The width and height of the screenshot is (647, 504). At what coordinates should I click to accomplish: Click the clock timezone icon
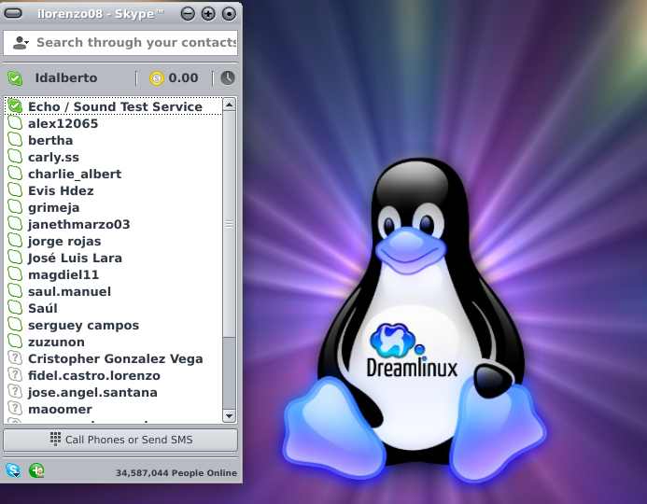tap(228, 78)
